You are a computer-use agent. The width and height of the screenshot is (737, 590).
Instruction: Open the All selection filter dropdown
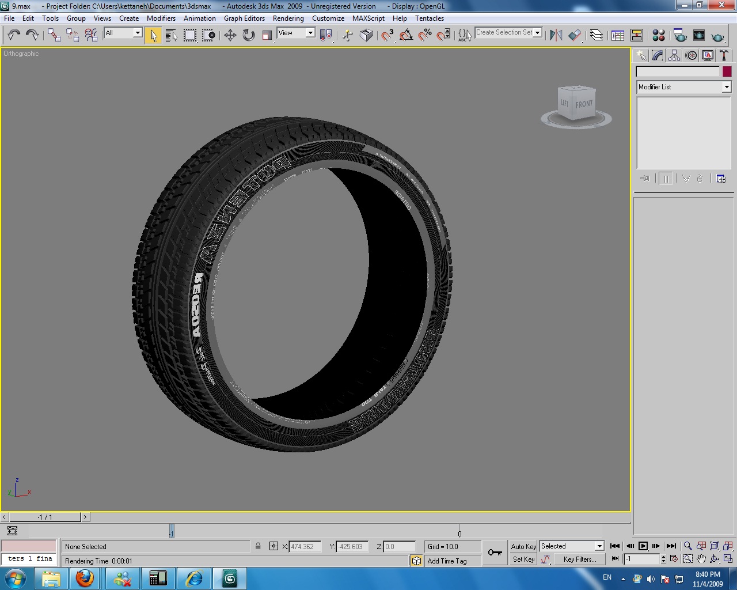(x=123, y=33)
